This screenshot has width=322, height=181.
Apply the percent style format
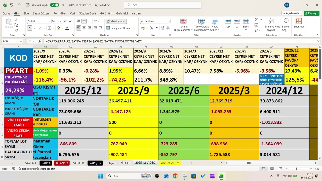pos(151,28)
